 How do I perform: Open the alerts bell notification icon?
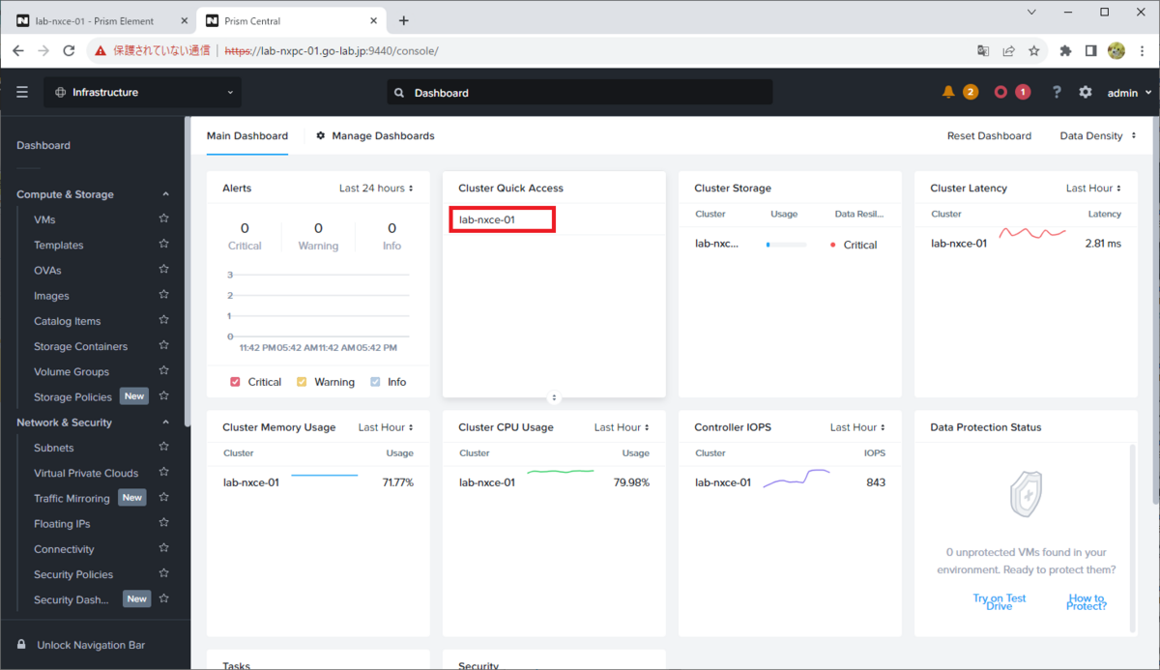click(948, 92)
